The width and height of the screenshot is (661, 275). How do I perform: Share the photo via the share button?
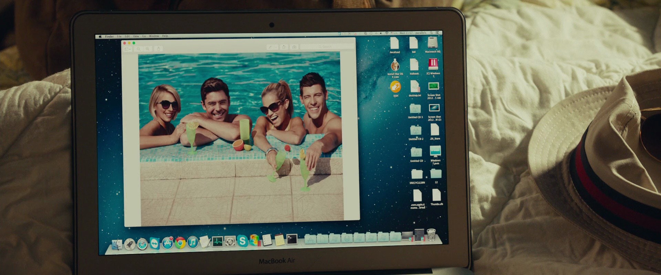159,49
